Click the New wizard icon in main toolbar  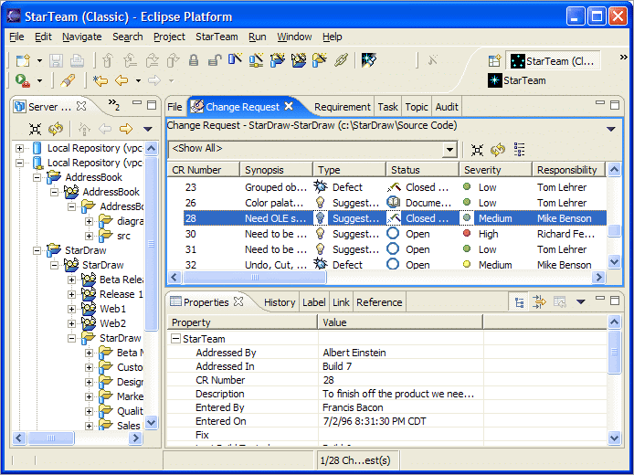point(23,60)
